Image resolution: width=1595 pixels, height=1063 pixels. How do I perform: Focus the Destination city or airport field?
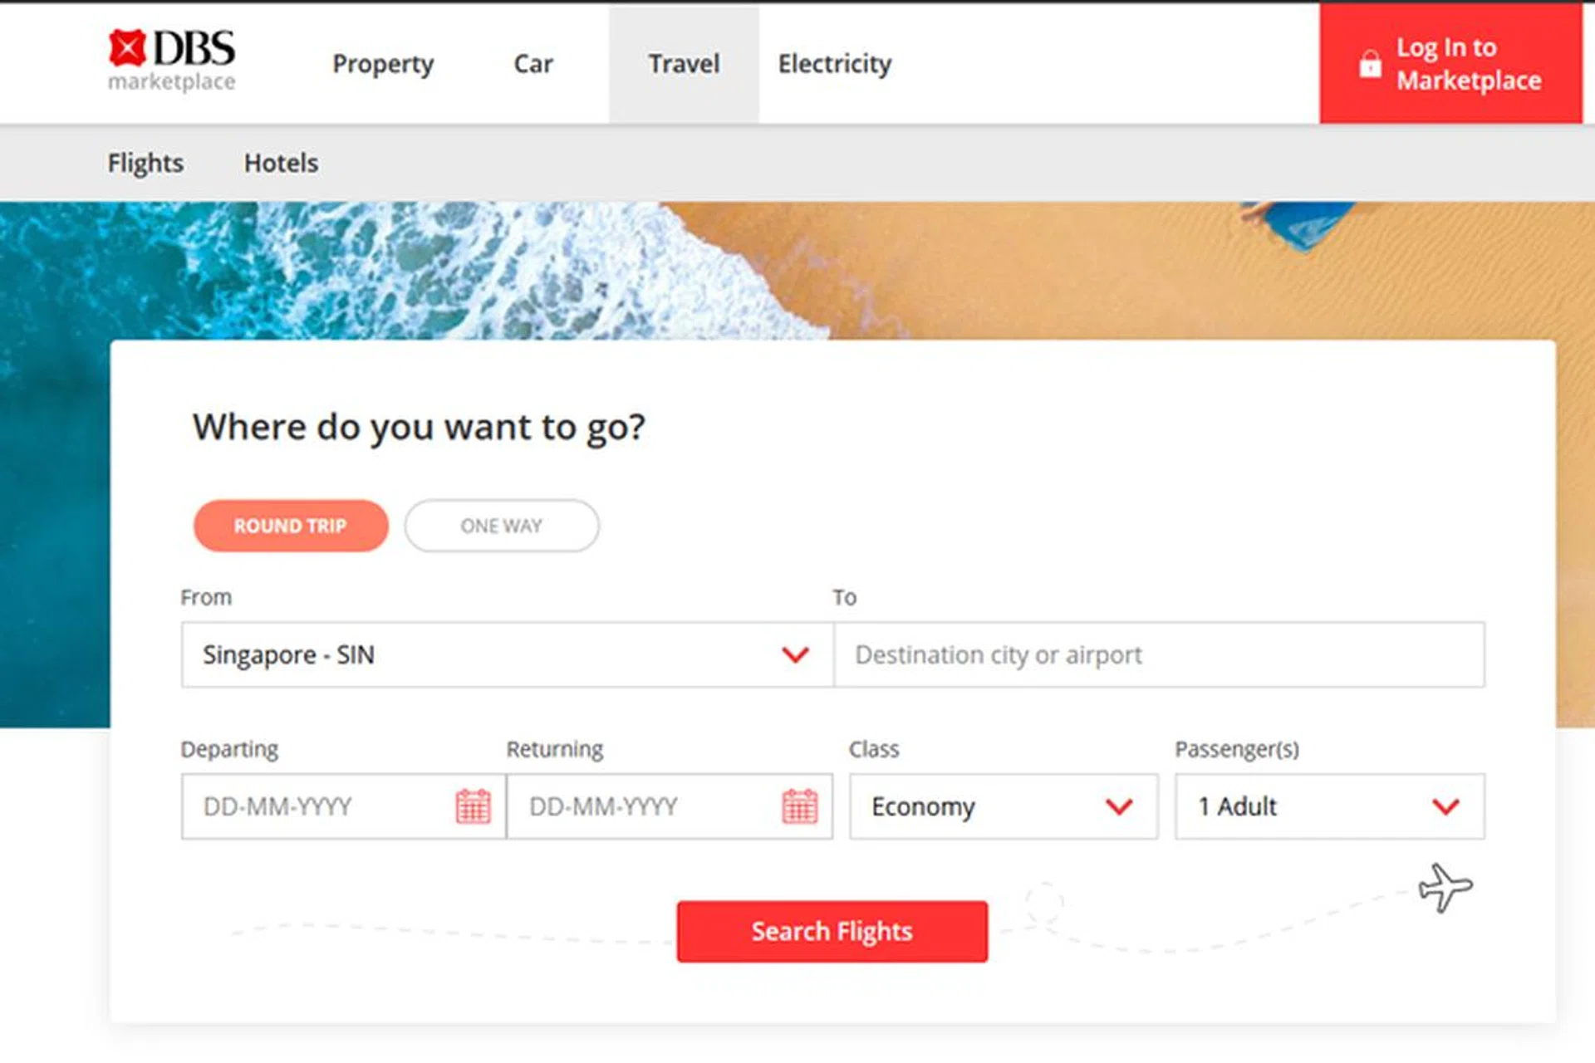[x=1158, y=655]
